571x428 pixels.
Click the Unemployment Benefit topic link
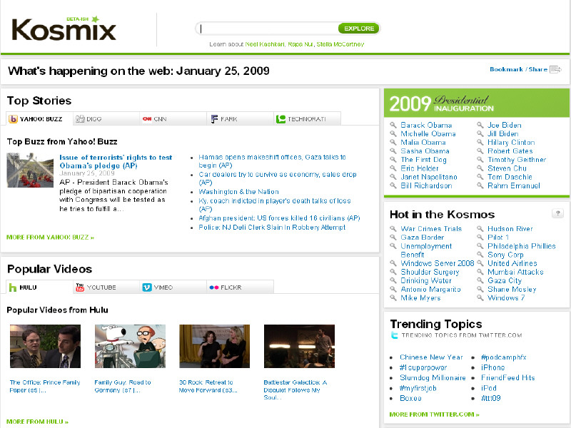pos(426,250)
